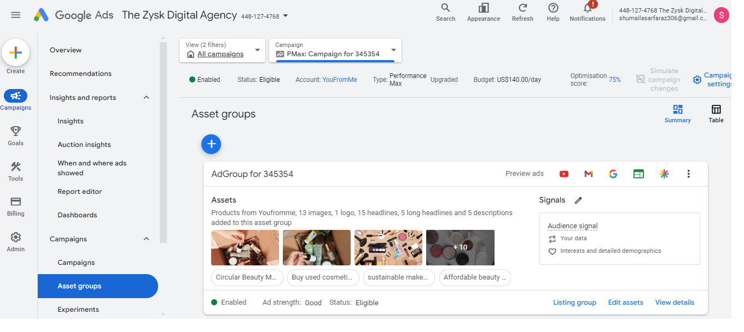Viewport: 744px width, 332px height.
Task: Toggle asset group Enabled status dot
Action: (x=214, y=302)
